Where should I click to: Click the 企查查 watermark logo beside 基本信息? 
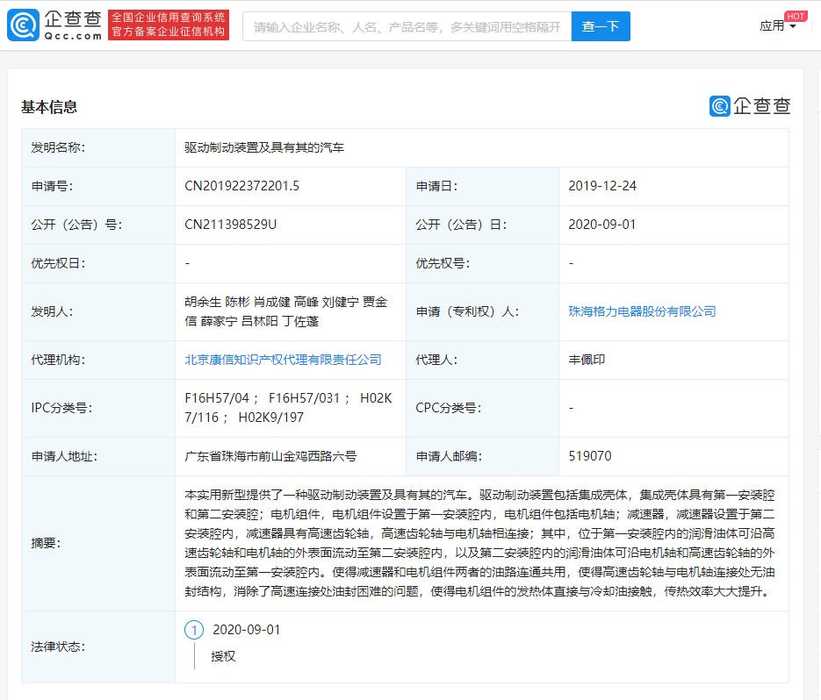coord(750,106)
